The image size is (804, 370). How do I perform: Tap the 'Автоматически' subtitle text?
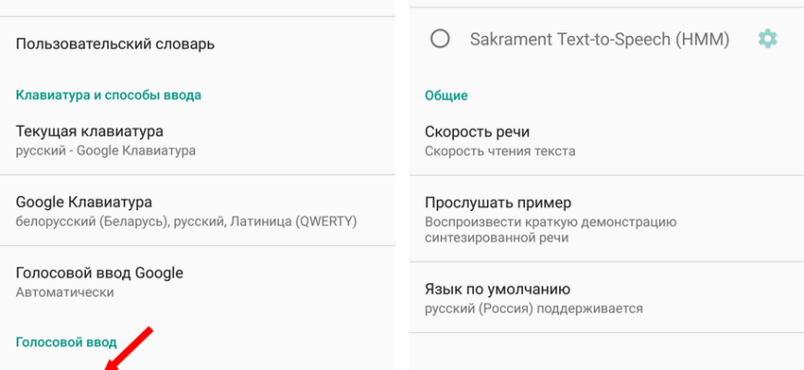(65, 292)
